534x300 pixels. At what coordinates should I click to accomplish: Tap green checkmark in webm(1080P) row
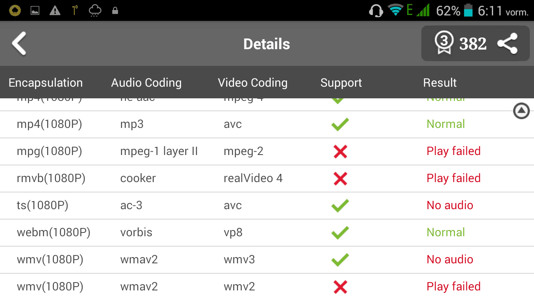click(340, 232)
